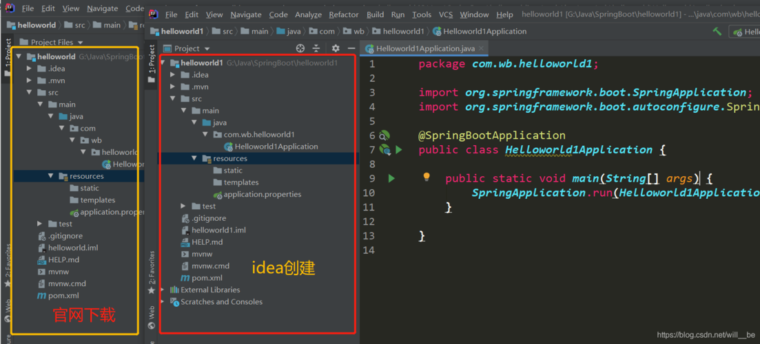Click the build hammer icon in helloworld1 toolbar
This screenshot has height=344, width=760.
point(717,31)
